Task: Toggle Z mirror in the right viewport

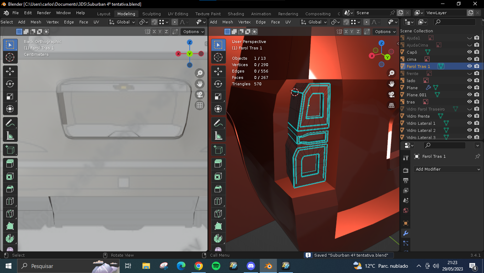Action: 358,32
